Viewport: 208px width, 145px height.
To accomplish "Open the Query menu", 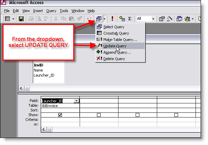I will [51, 11].
